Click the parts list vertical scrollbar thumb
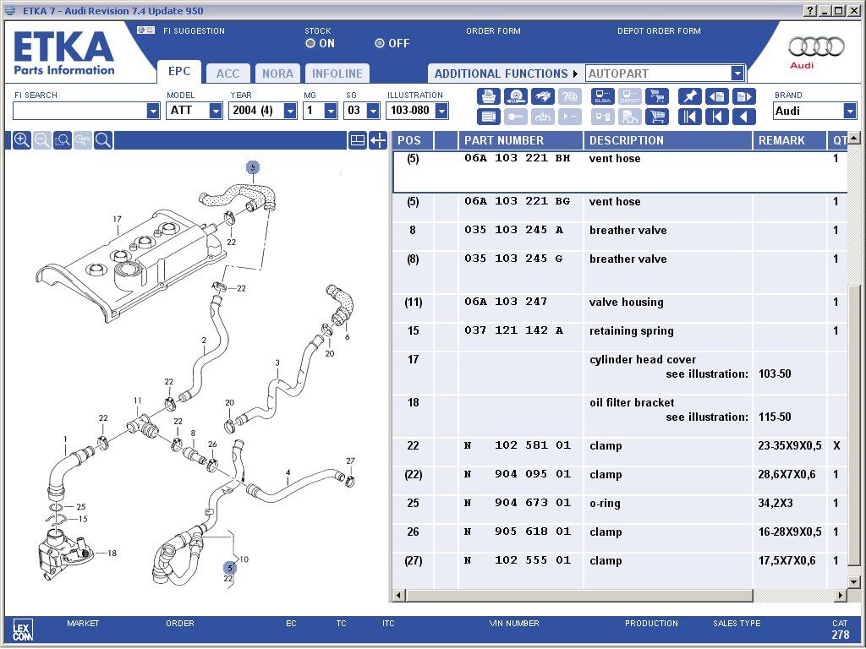Image resolution: width=866 pixels, height=649 pixels. pos(854,425)
